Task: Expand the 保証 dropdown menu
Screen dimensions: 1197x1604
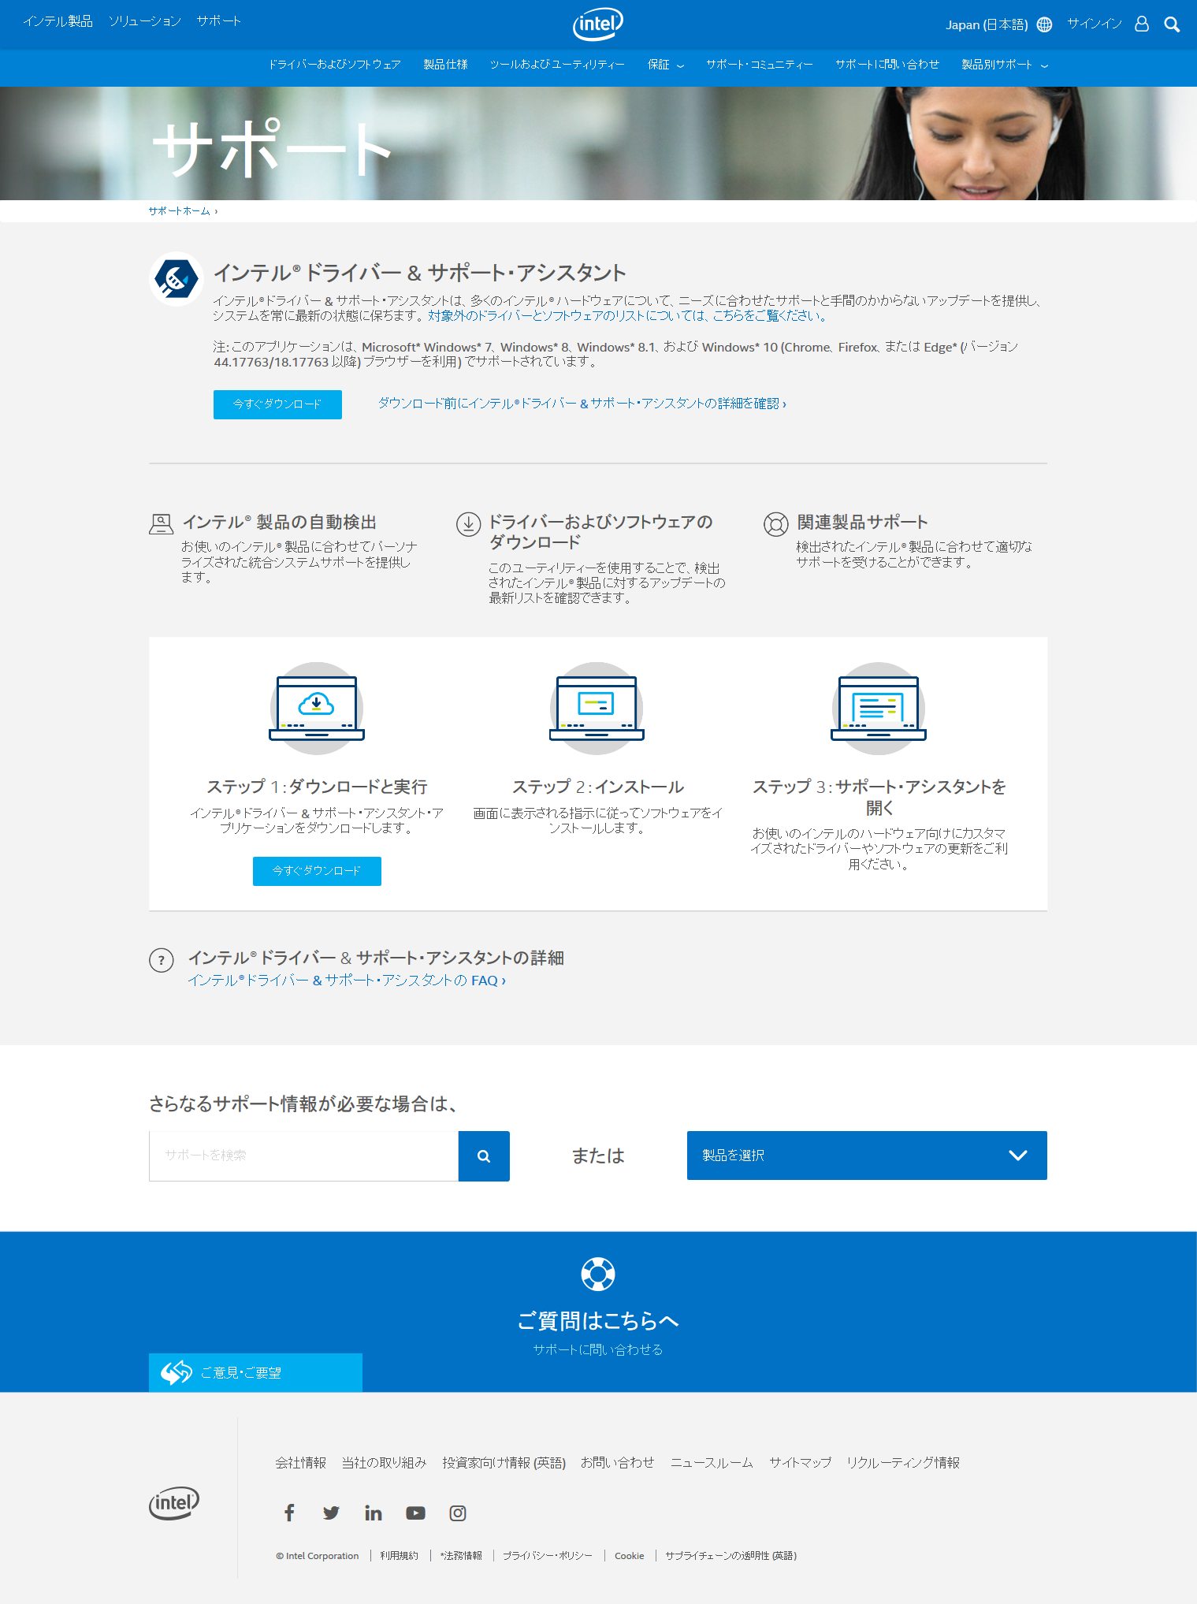Action: [x=666, y=65]
